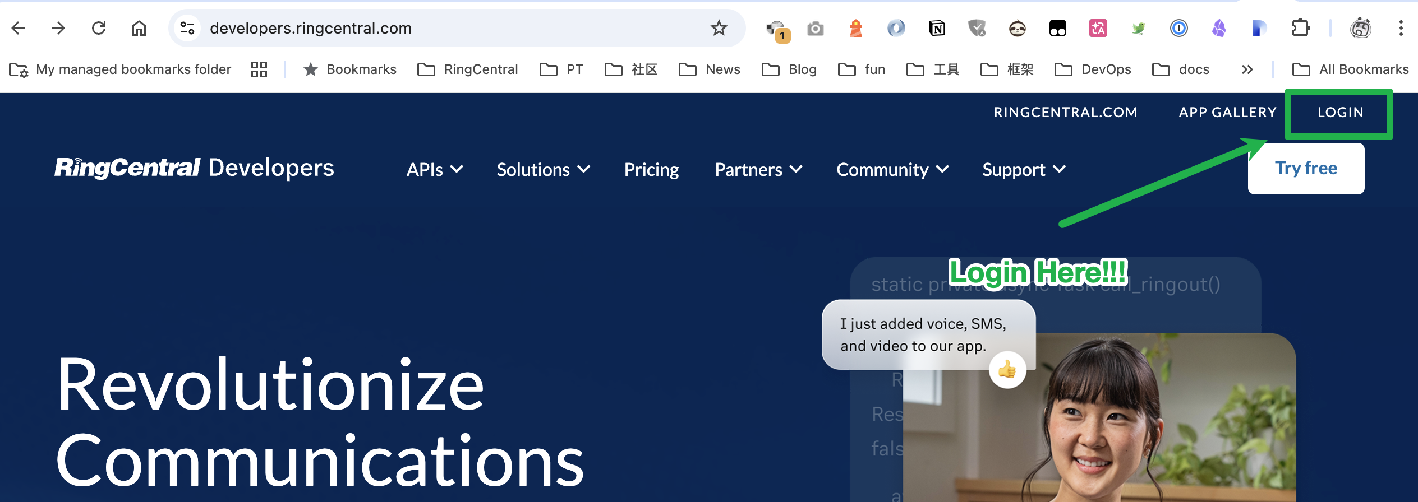1418x502 pixels.
Task: Expand the APIs dropdown menu
Action: pos(435,169)
